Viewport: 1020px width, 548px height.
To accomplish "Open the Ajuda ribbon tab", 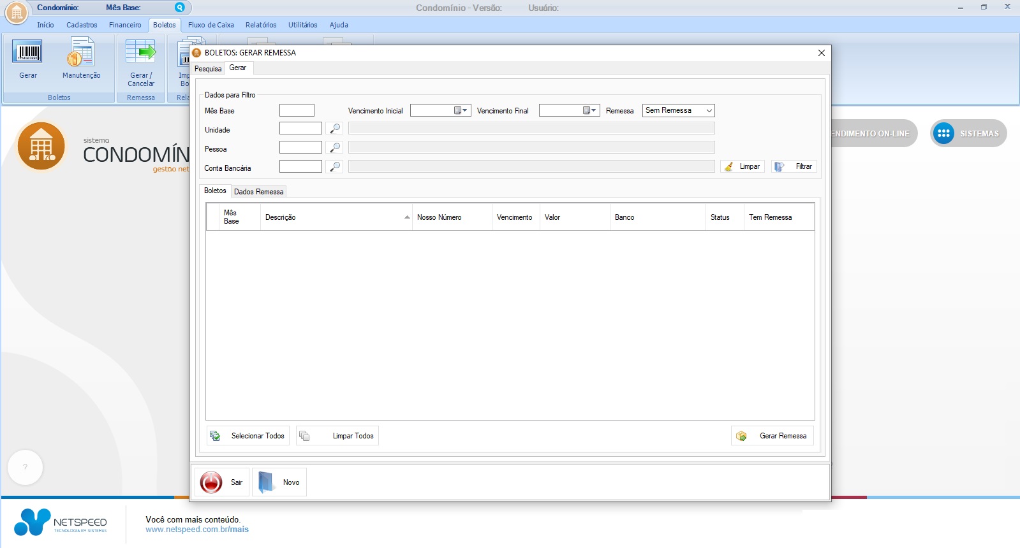I will click(339, 25).
